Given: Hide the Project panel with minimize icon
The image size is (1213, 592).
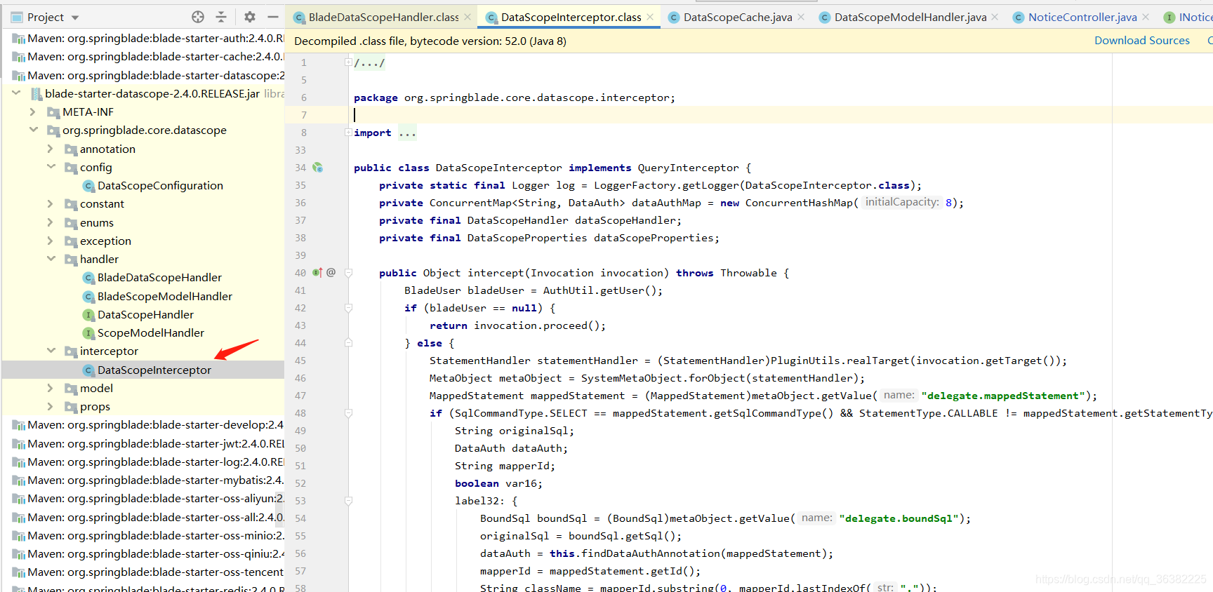Looking at the screenshot, I should point(273,17).
